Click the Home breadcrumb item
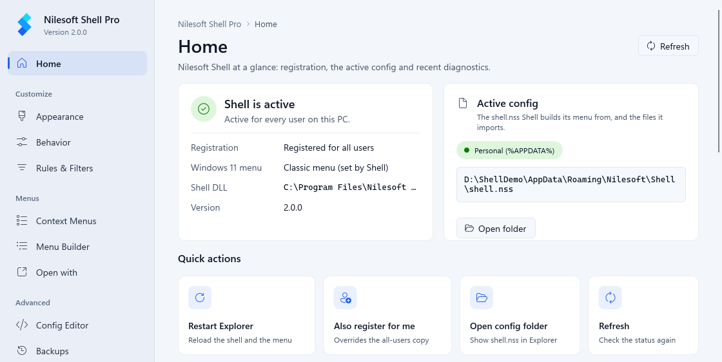The image size is (722, 362). 266,24
